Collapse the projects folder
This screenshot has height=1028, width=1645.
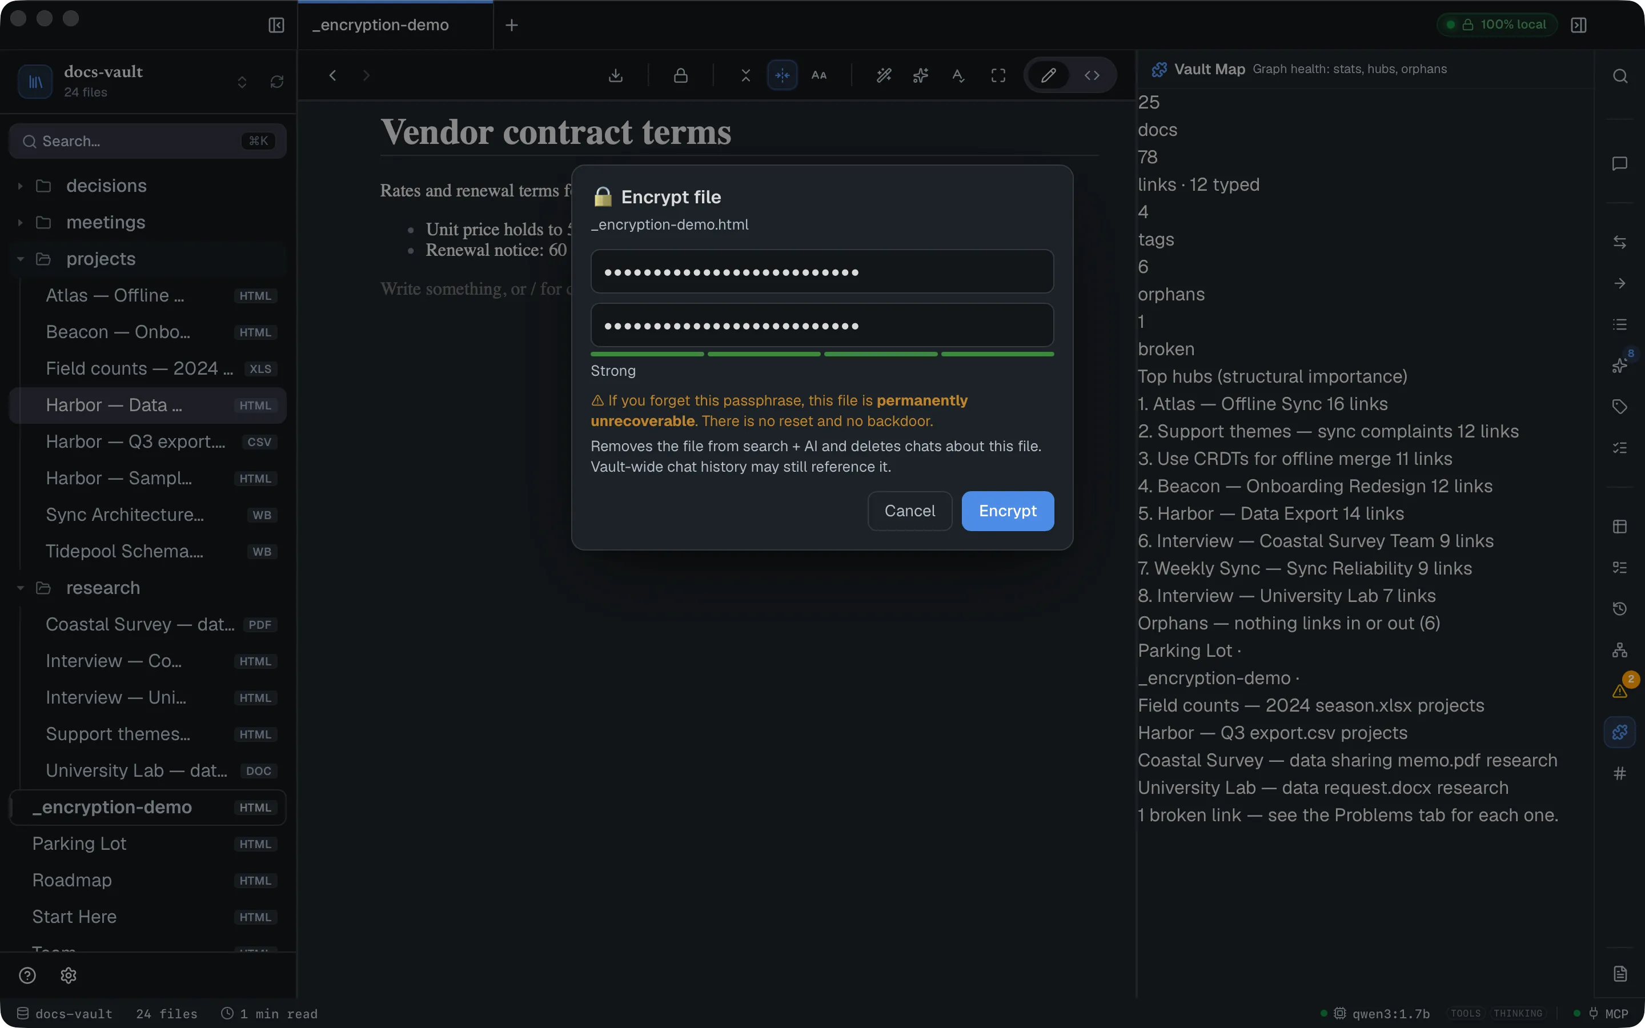click(148, 259)
